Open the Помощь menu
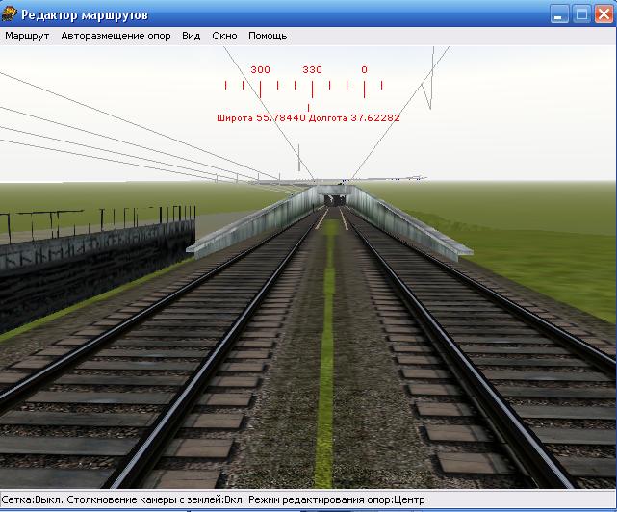617x512 pixels. [268, 36]
